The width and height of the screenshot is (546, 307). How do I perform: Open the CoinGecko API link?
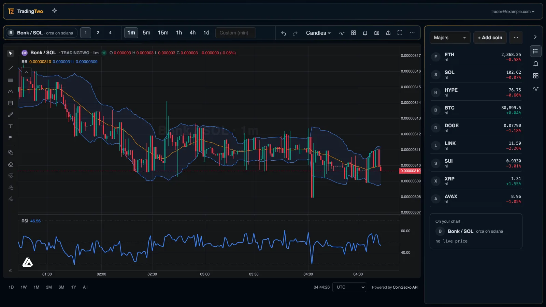coord(405,287)
